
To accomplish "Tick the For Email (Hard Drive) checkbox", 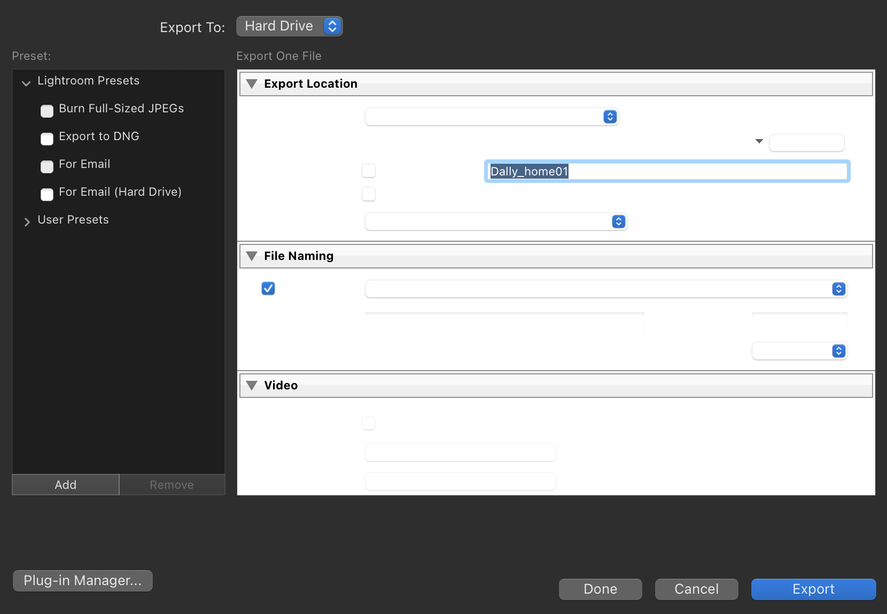I will click(x=47, y=194).
